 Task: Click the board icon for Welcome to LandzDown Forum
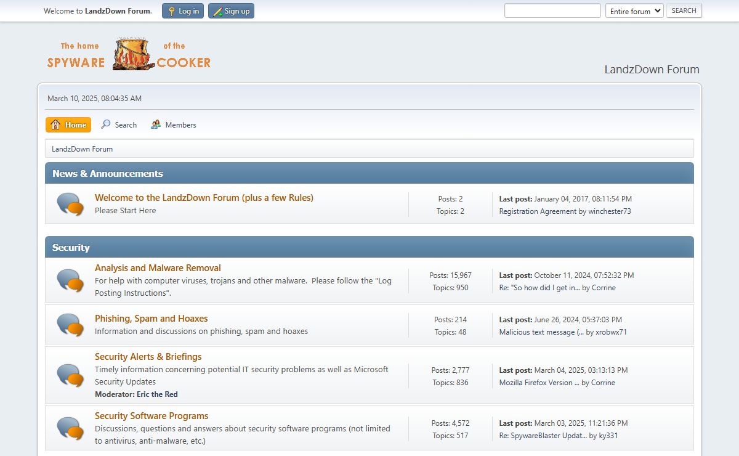pyautogui.click(x=70, y=204)
